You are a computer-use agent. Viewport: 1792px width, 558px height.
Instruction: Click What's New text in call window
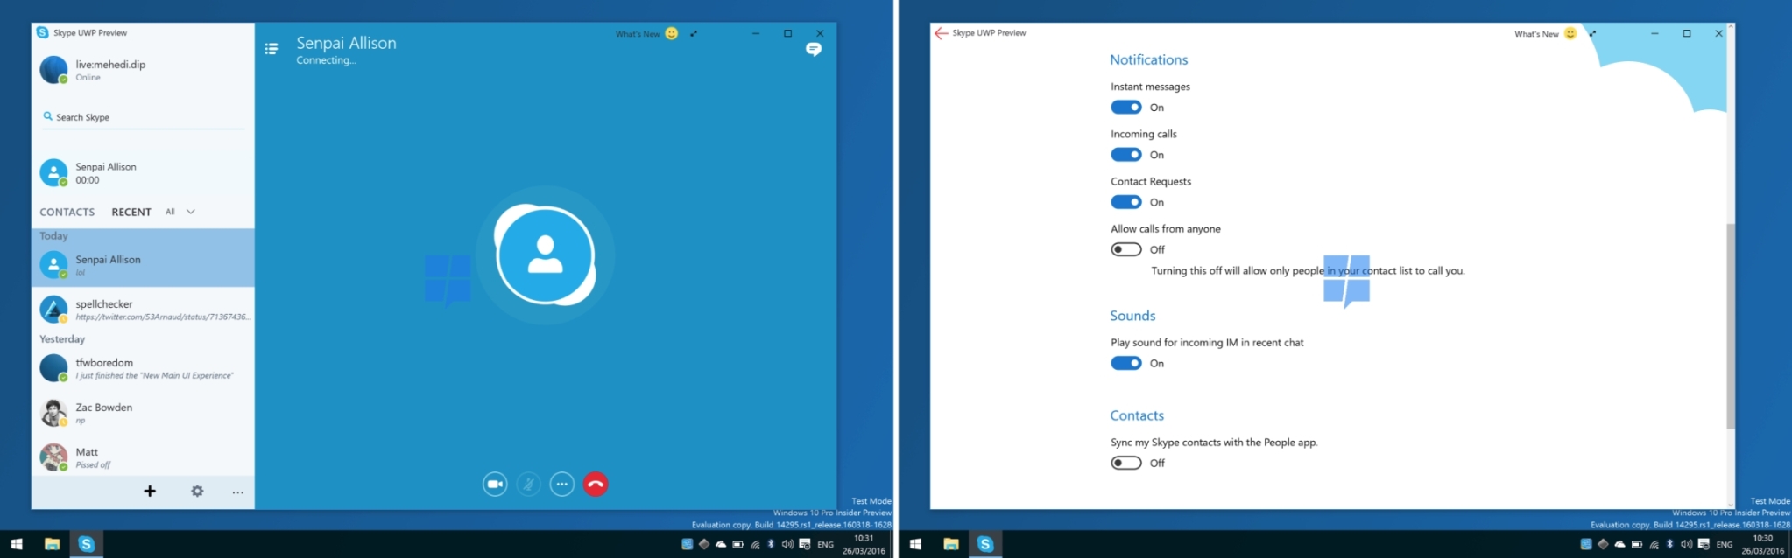pos(638,34)
